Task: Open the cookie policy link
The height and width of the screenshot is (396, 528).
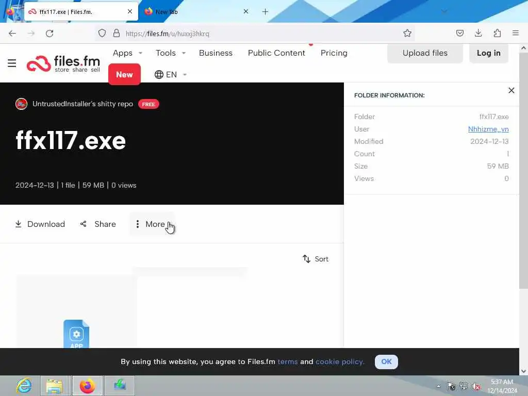Action: [x=340, y=361]
